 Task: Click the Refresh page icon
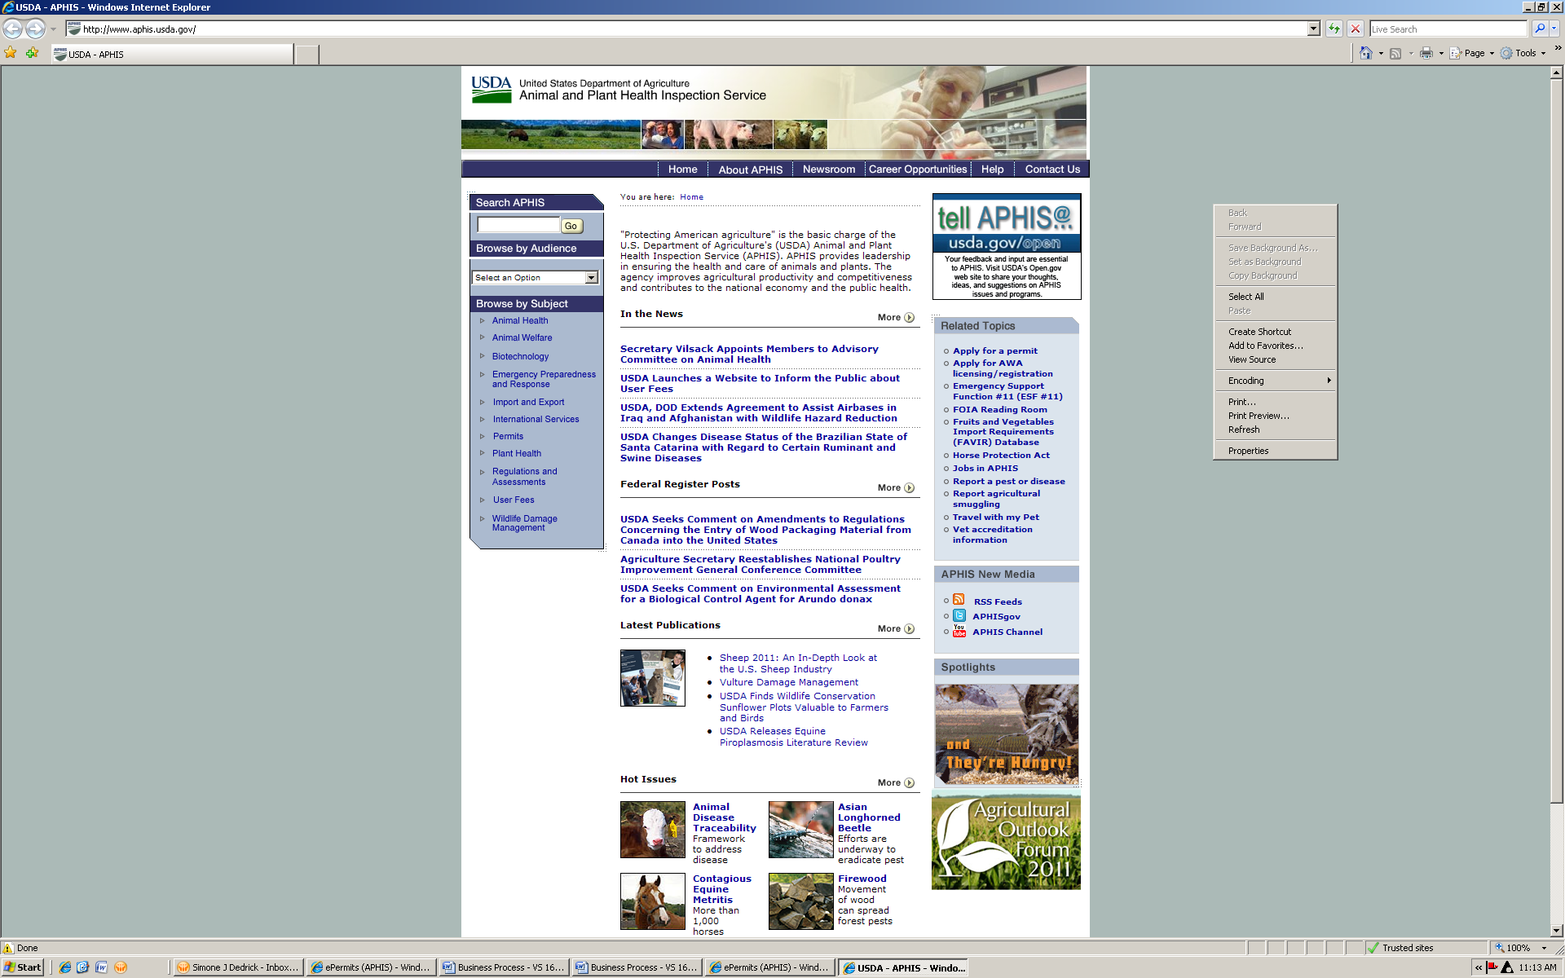[1334, 29]
